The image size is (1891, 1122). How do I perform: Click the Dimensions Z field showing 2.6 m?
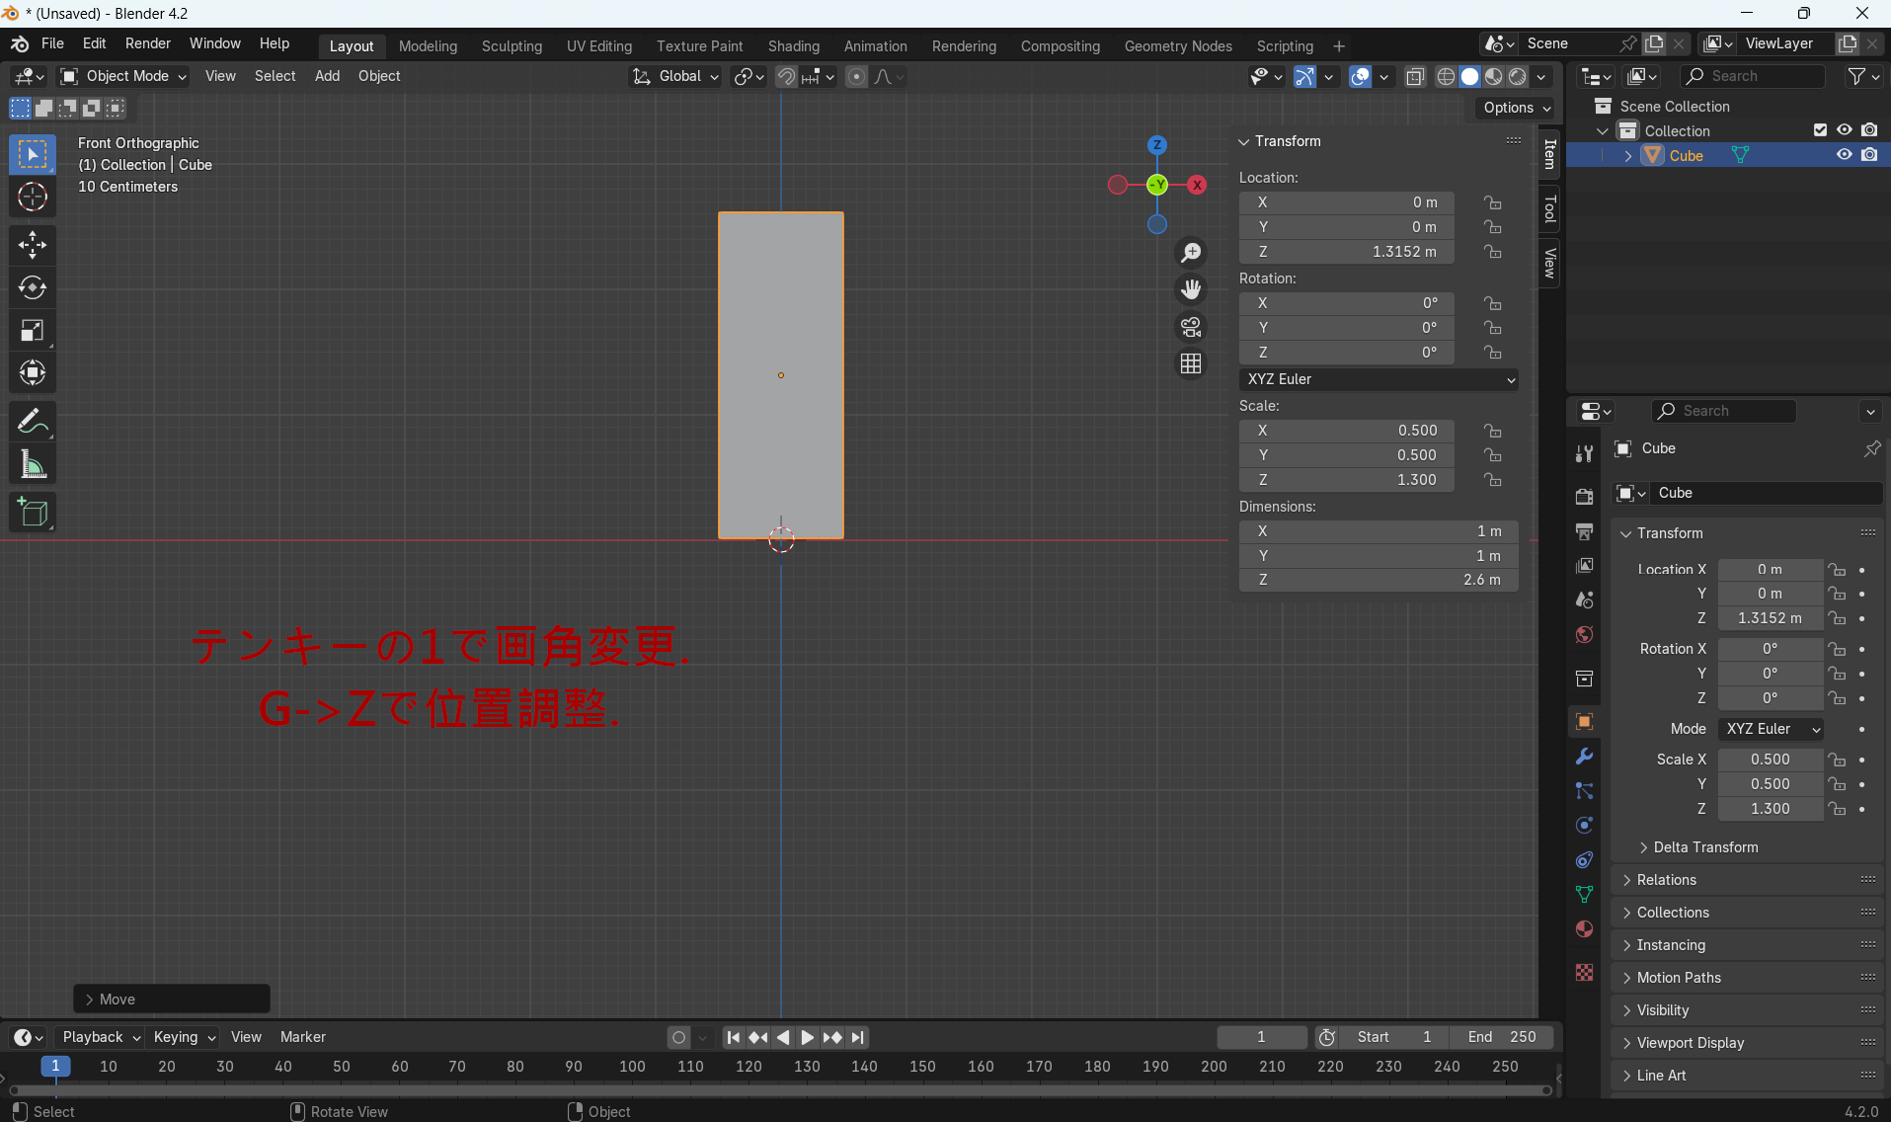click(1379, 581)
